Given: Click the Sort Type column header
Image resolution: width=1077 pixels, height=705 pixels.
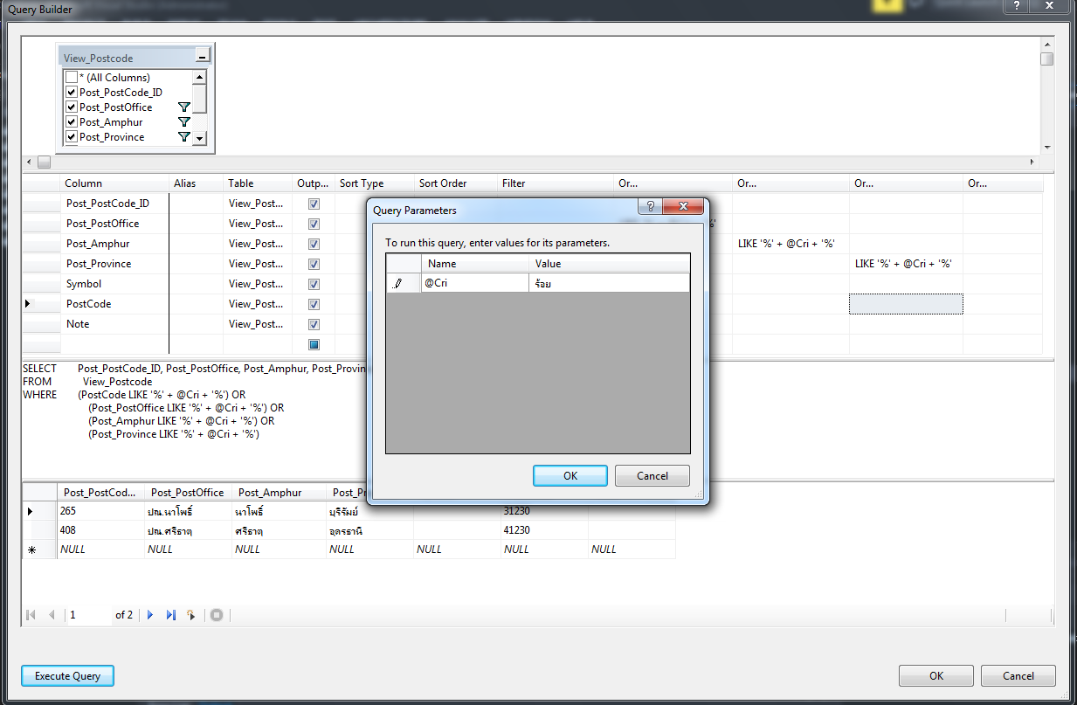Looking at the screenshot, I should [374, 183].
